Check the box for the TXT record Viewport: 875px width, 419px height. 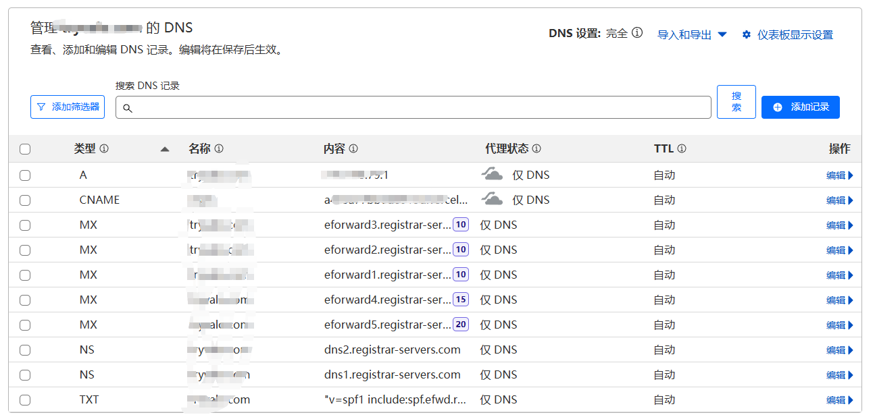25,399
